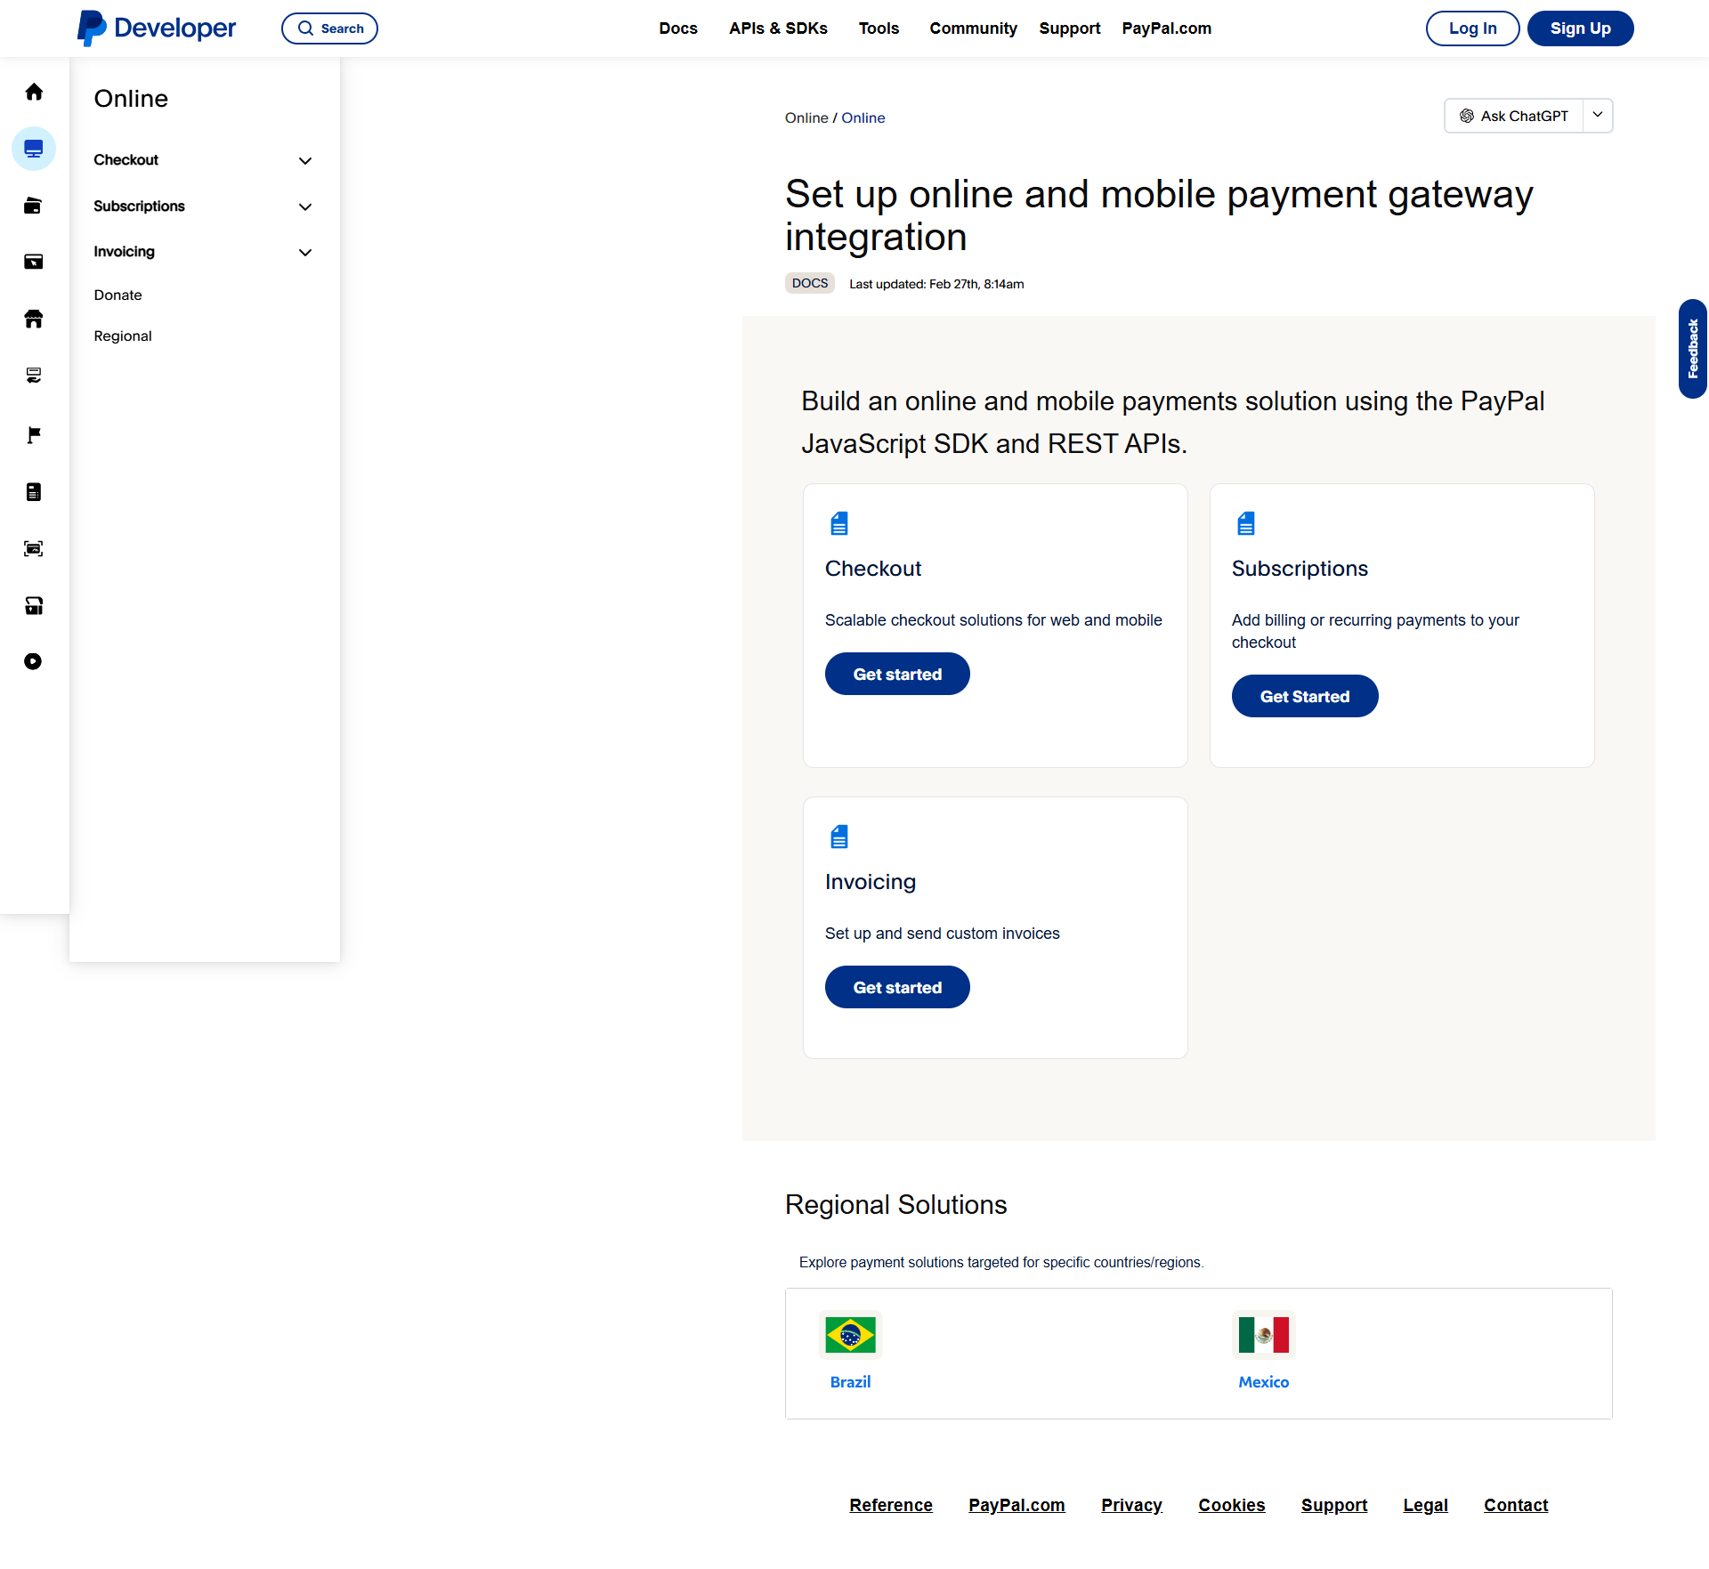Click the Brazil flag image
This screenshot has height=1569, width=1709.
tap(850, 1335)
